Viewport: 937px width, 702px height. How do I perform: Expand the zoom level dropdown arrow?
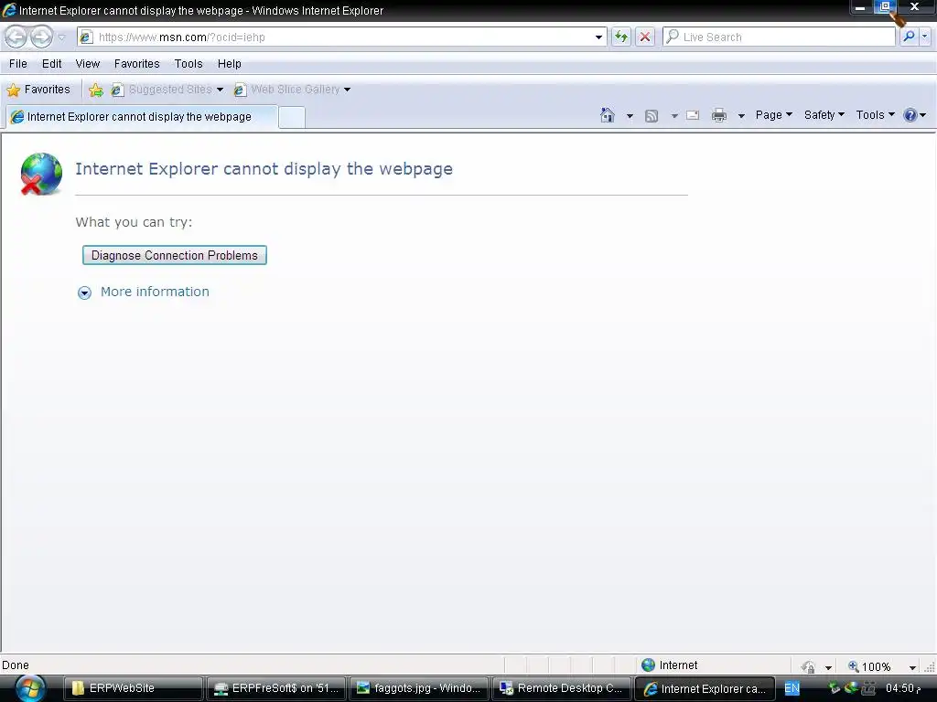912,667
